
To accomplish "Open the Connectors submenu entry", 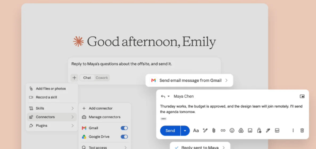I will coord(52,117).
